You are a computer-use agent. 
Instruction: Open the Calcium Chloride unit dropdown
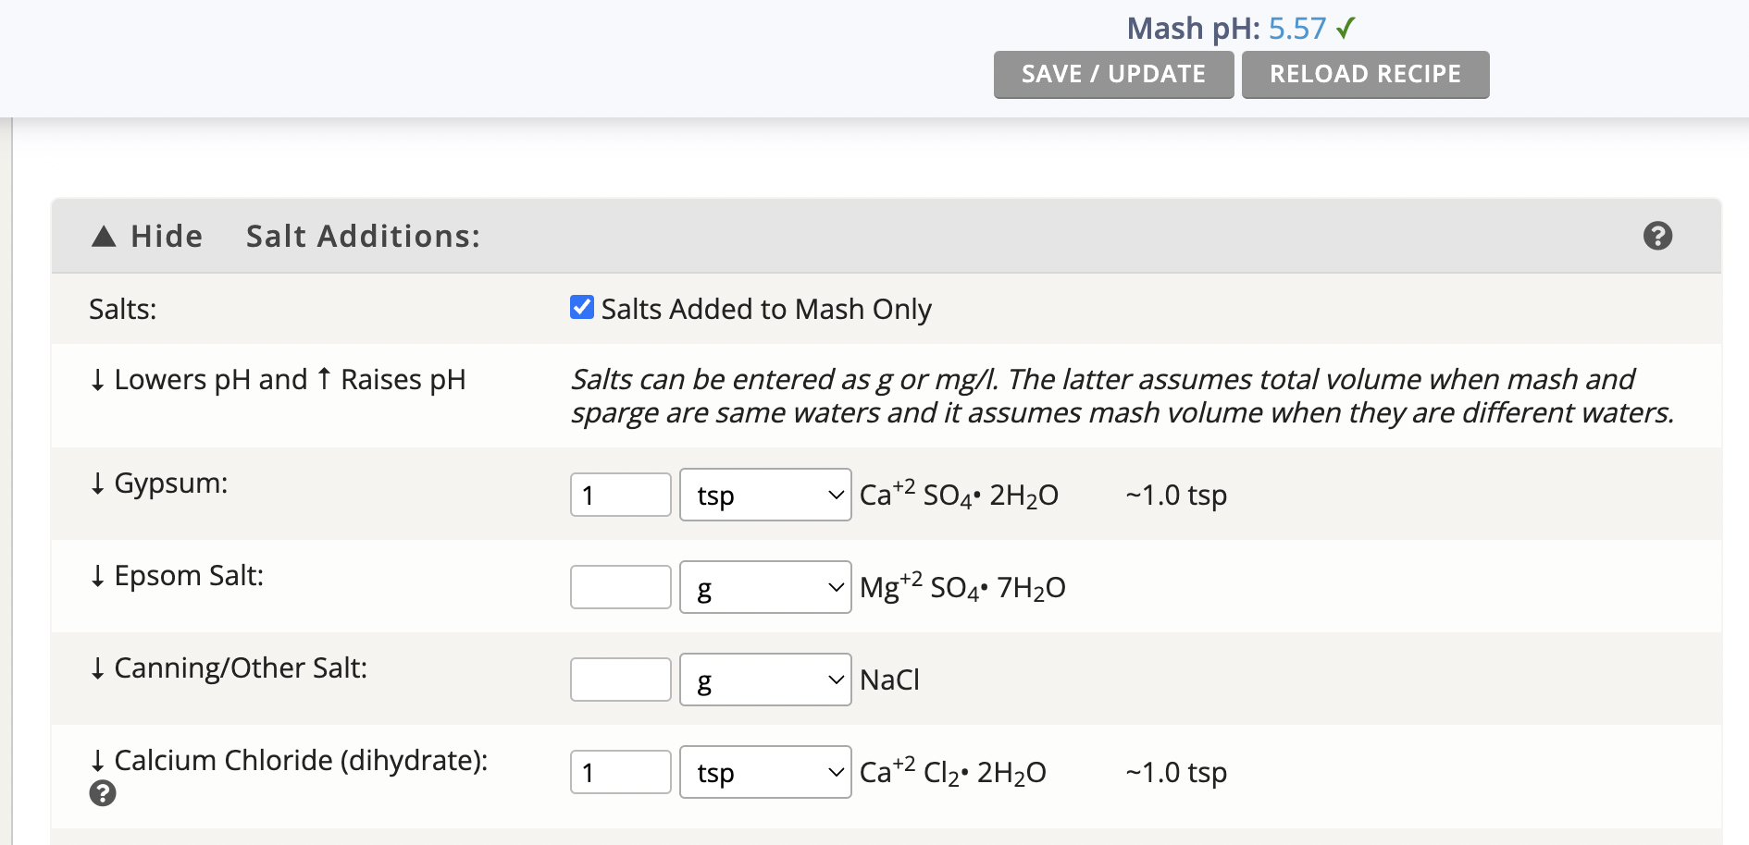(765, 772)
